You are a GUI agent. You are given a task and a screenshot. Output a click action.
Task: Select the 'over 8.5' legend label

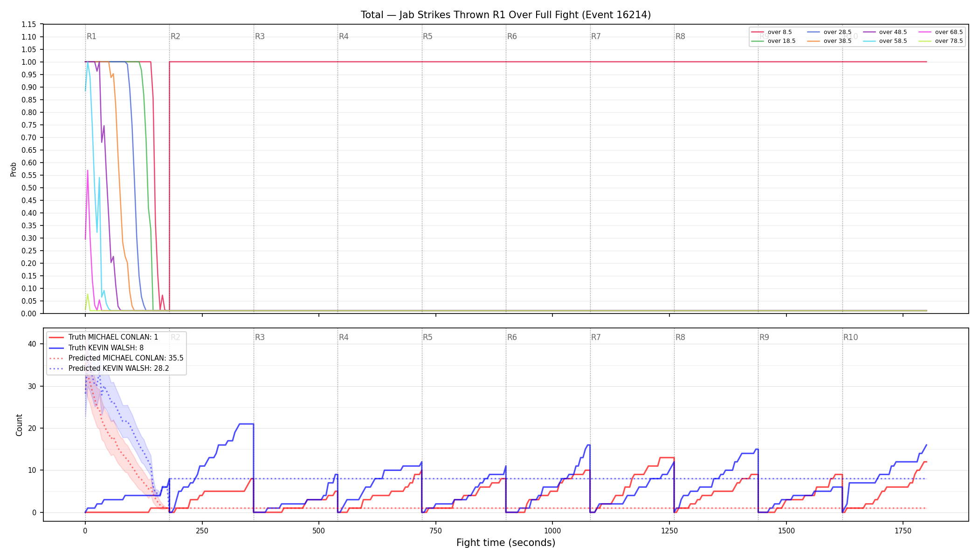(780, 32)
